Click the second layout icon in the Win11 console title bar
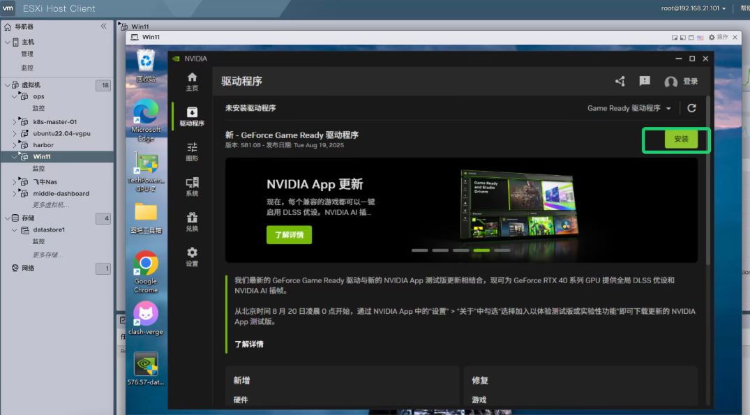 click(x=682, y=37)
